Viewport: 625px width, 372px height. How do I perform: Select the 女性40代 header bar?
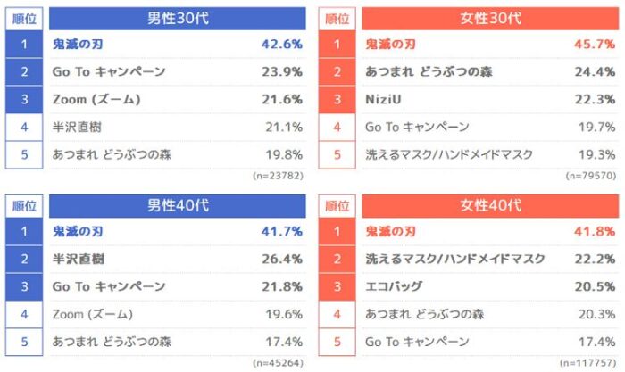(491, 205)
